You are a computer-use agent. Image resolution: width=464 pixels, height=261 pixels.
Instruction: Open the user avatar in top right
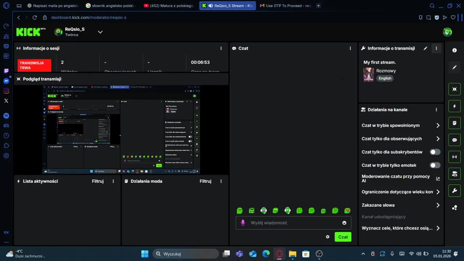point(447,32)
